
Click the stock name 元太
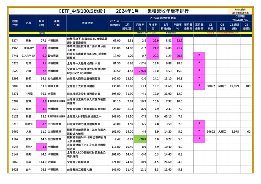[29, 162]
